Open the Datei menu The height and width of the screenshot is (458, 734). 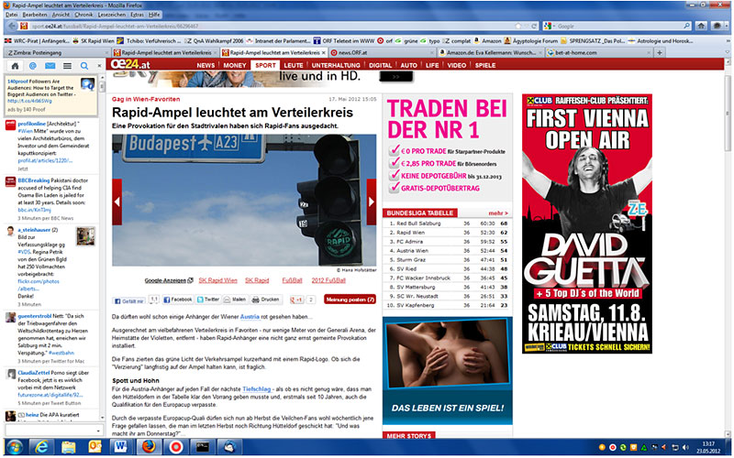coord(11,15)
